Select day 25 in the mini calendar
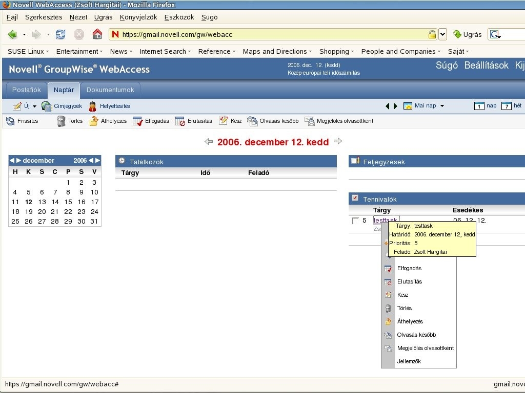The height and width of the screenshot is (393, 525). click(15, 221)
